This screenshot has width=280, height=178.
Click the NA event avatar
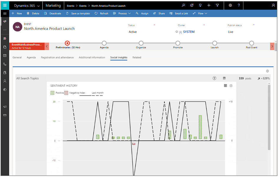tap(17, 27)
